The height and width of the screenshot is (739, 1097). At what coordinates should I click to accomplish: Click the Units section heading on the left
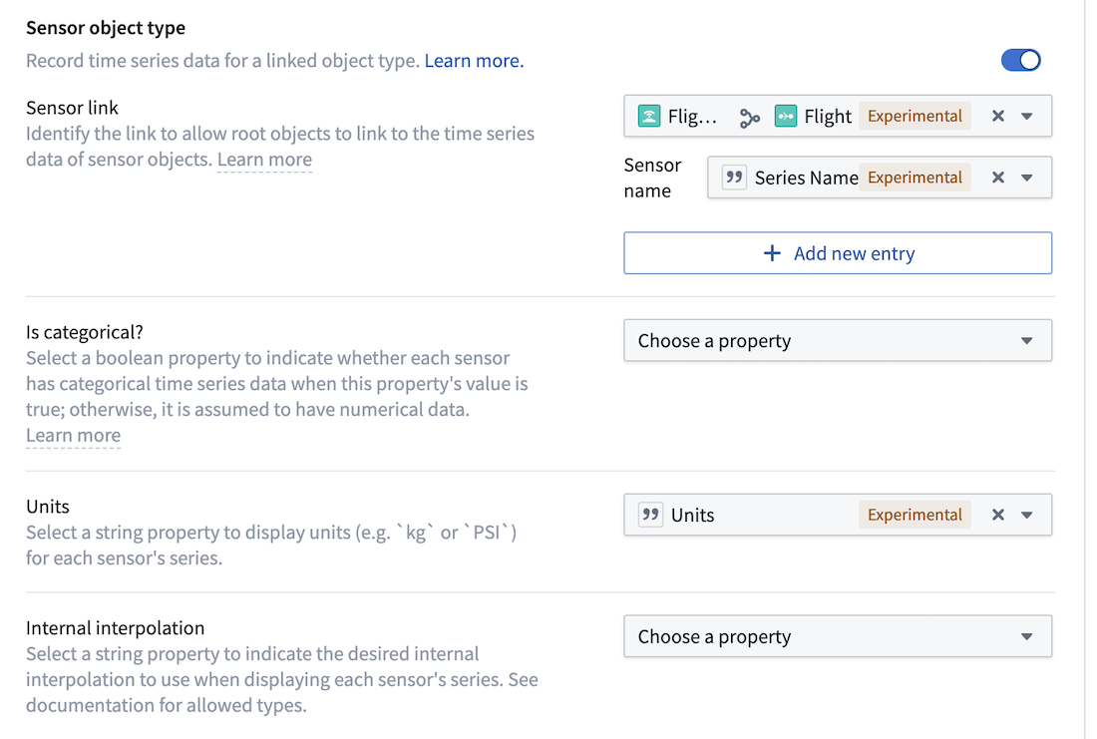click(x=48, y=507)
